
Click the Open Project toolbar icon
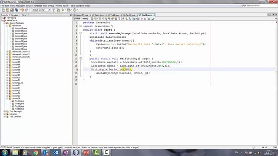[x=12, y=10]
